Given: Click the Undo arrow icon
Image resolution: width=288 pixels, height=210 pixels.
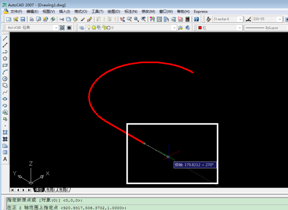Looking at the screenshot, I should pyautogui.click(x=99, y=19).
